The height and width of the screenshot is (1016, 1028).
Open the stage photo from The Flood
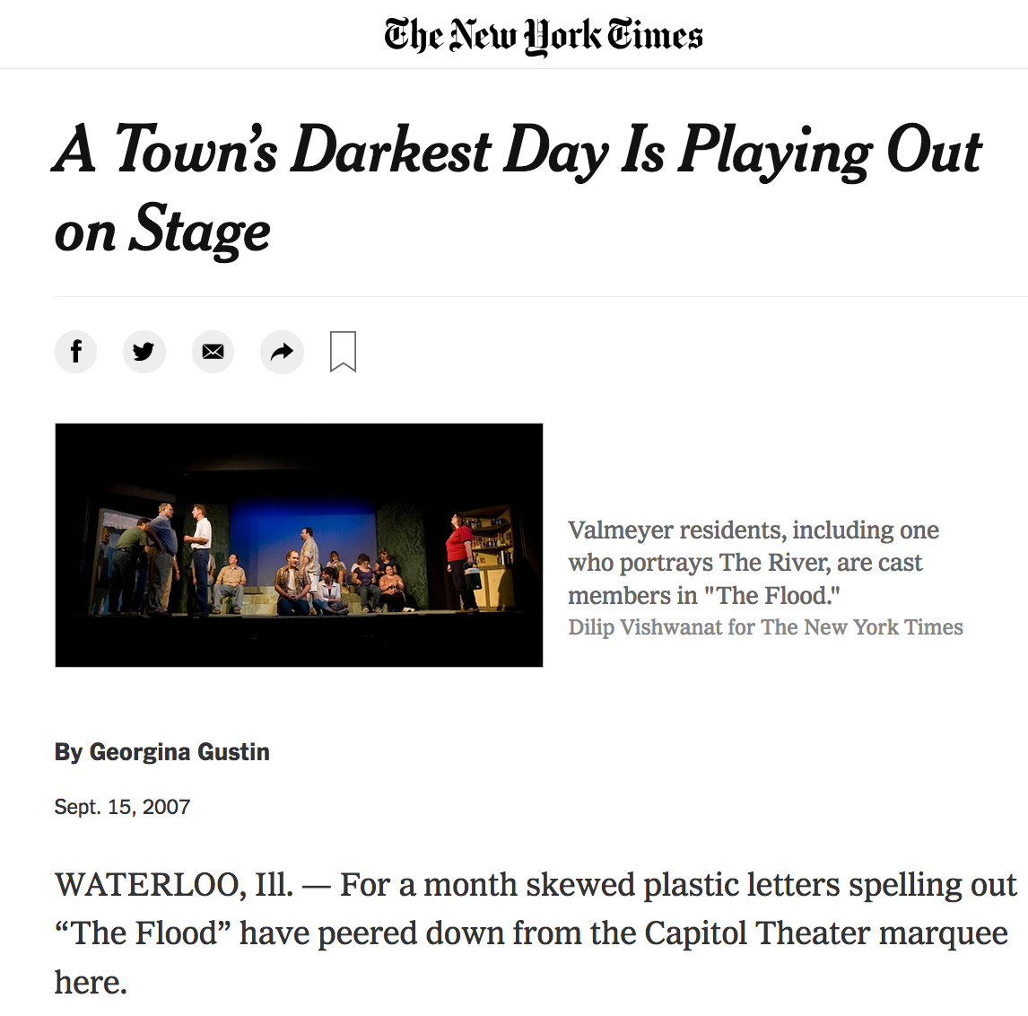[x=299, y=545]
